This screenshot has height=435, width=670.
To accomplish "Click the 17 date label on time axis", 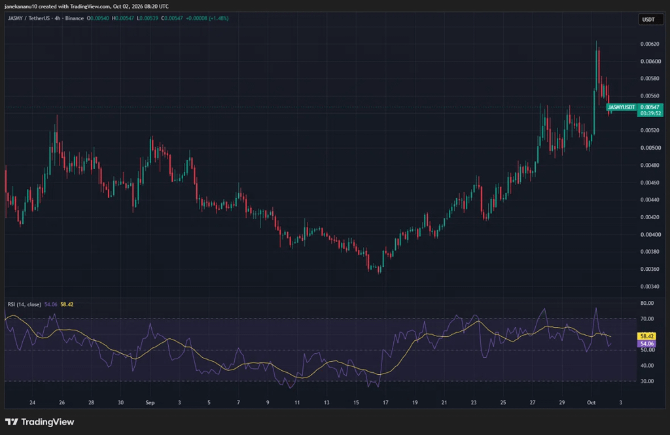I will pyautogui.click(x=385, y=402).
